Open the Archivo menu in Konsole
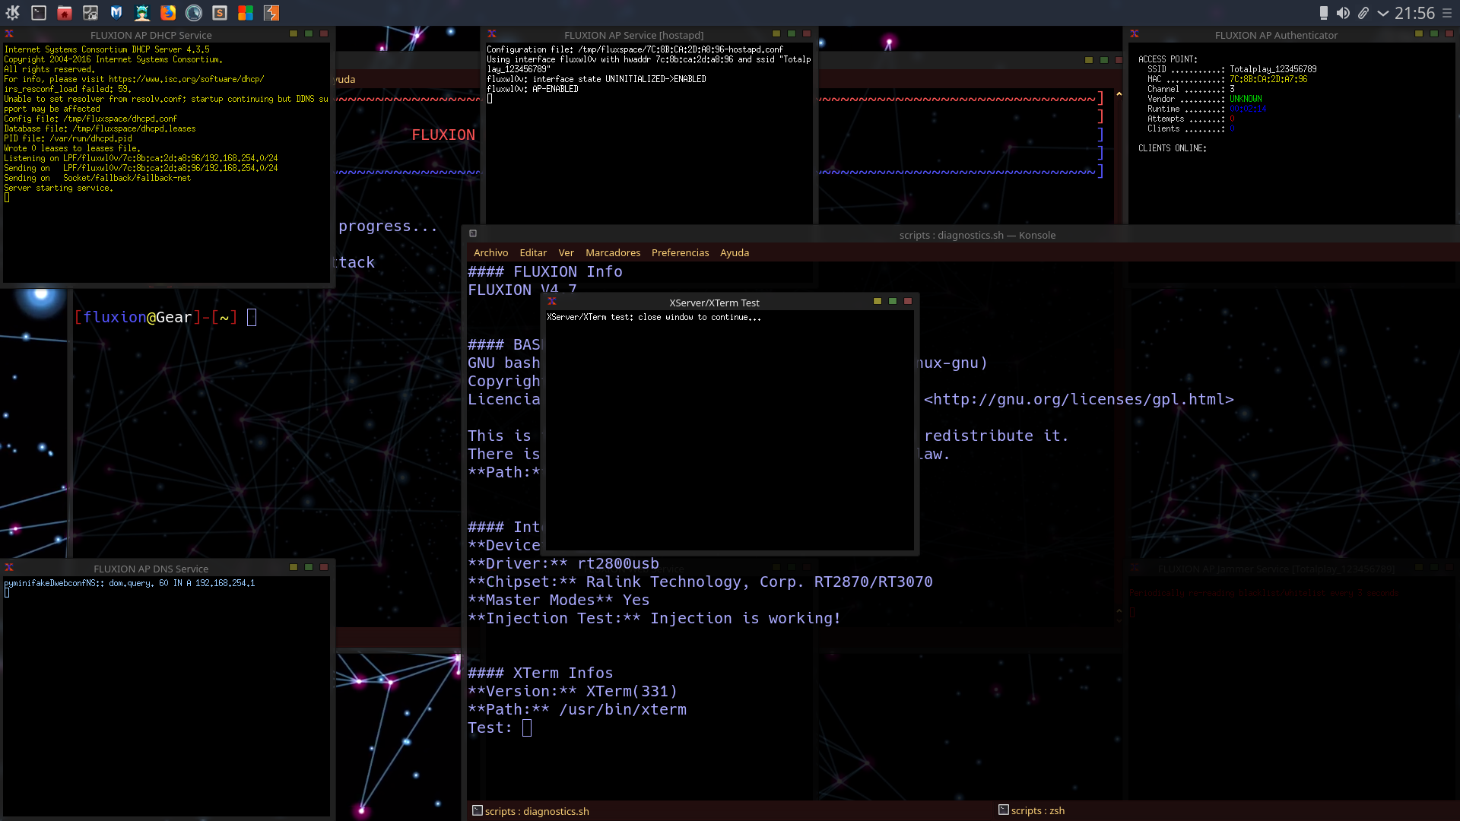The width and height of the screenshot is (1460, 821). (x=490, y=252)
